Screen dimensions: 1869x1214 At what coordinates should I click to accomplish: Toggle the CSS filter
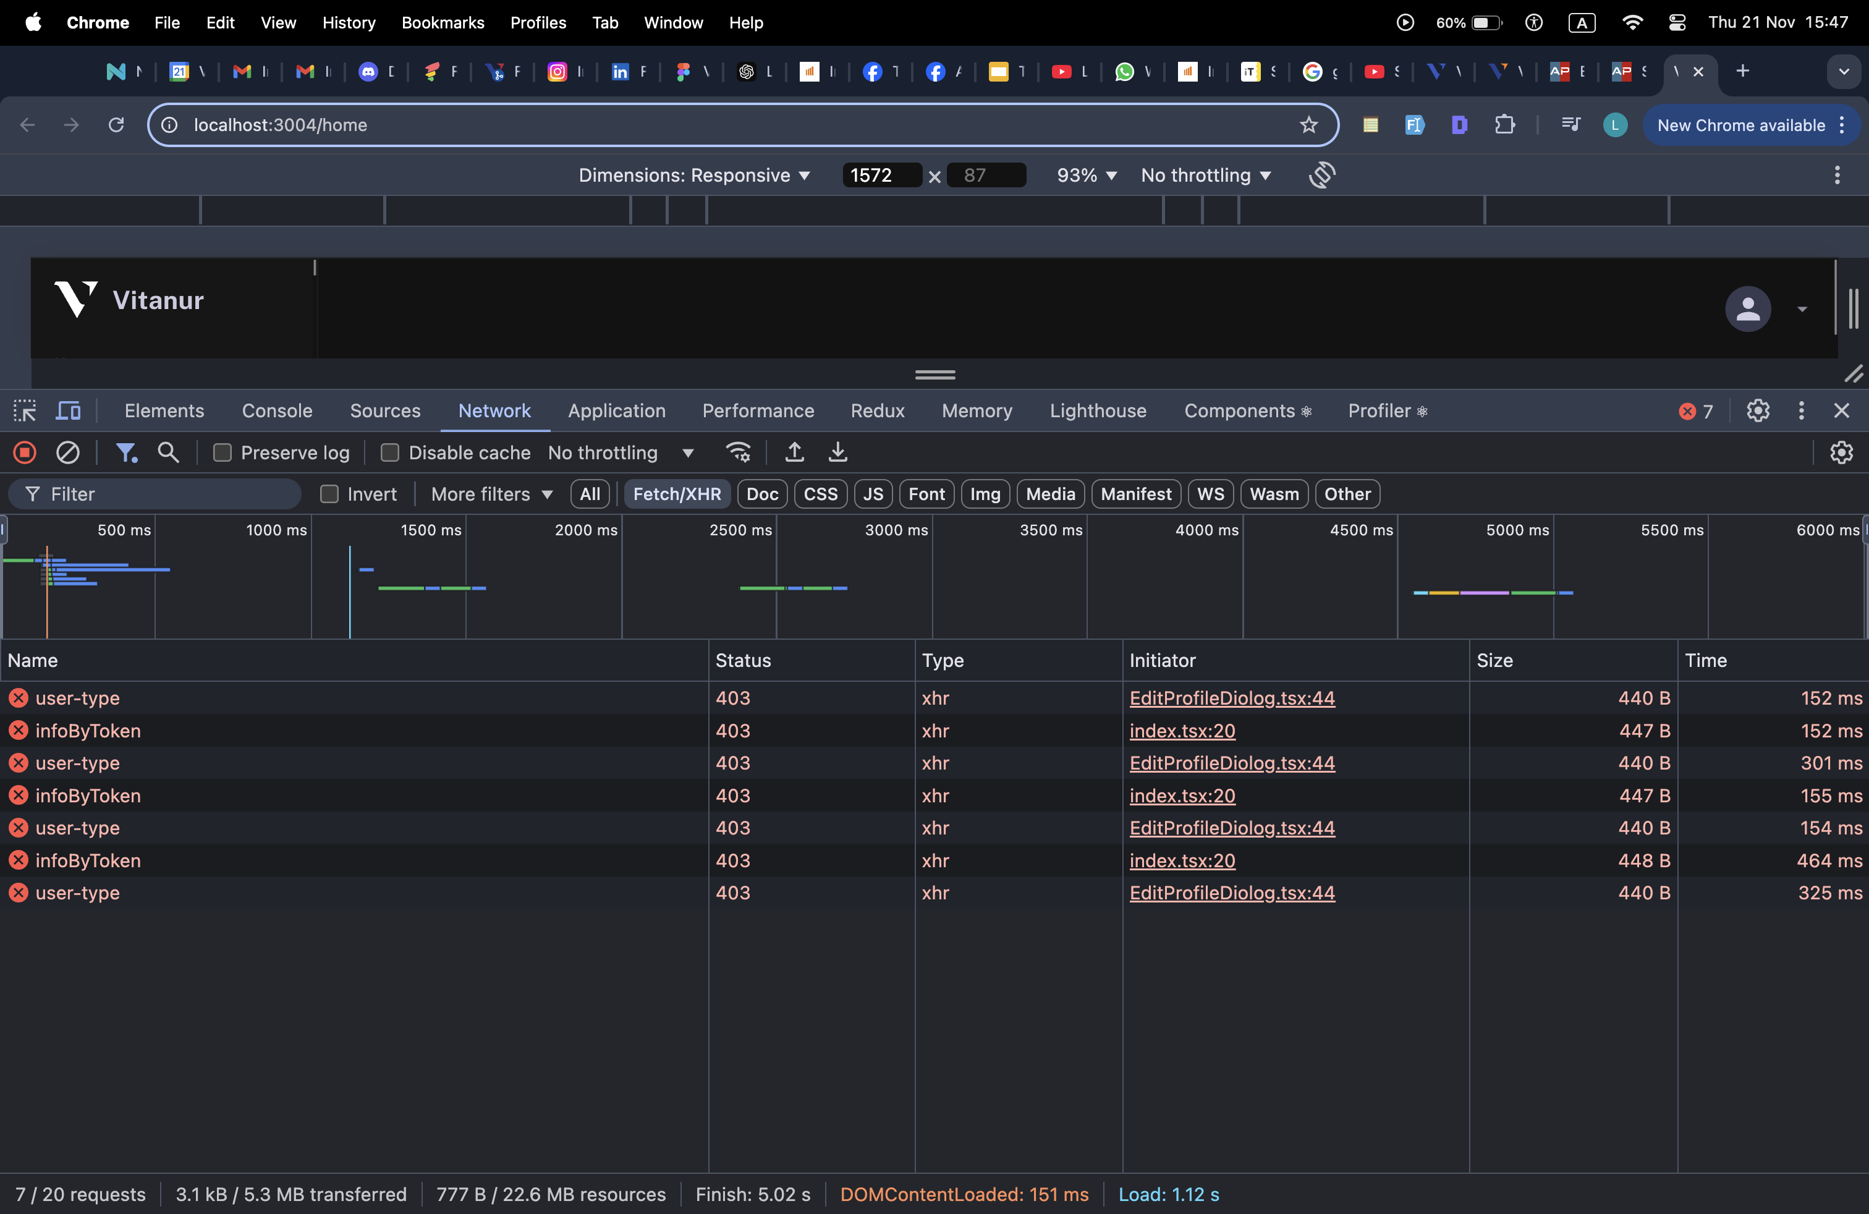(820, 494)
